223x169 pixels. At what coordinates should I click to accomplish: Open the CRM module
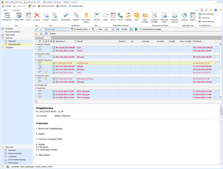pos(32,6)
